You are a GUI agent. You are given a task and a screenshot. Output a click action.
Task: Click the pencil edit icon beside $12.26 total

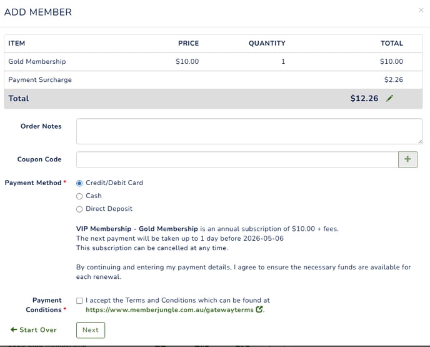point(390,98)
